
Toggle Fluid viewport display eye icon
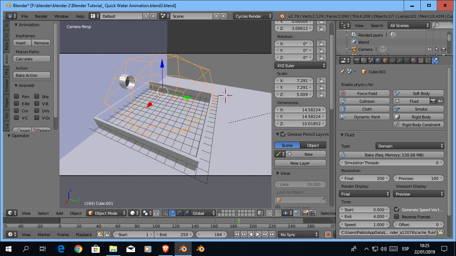click(440, 101)
